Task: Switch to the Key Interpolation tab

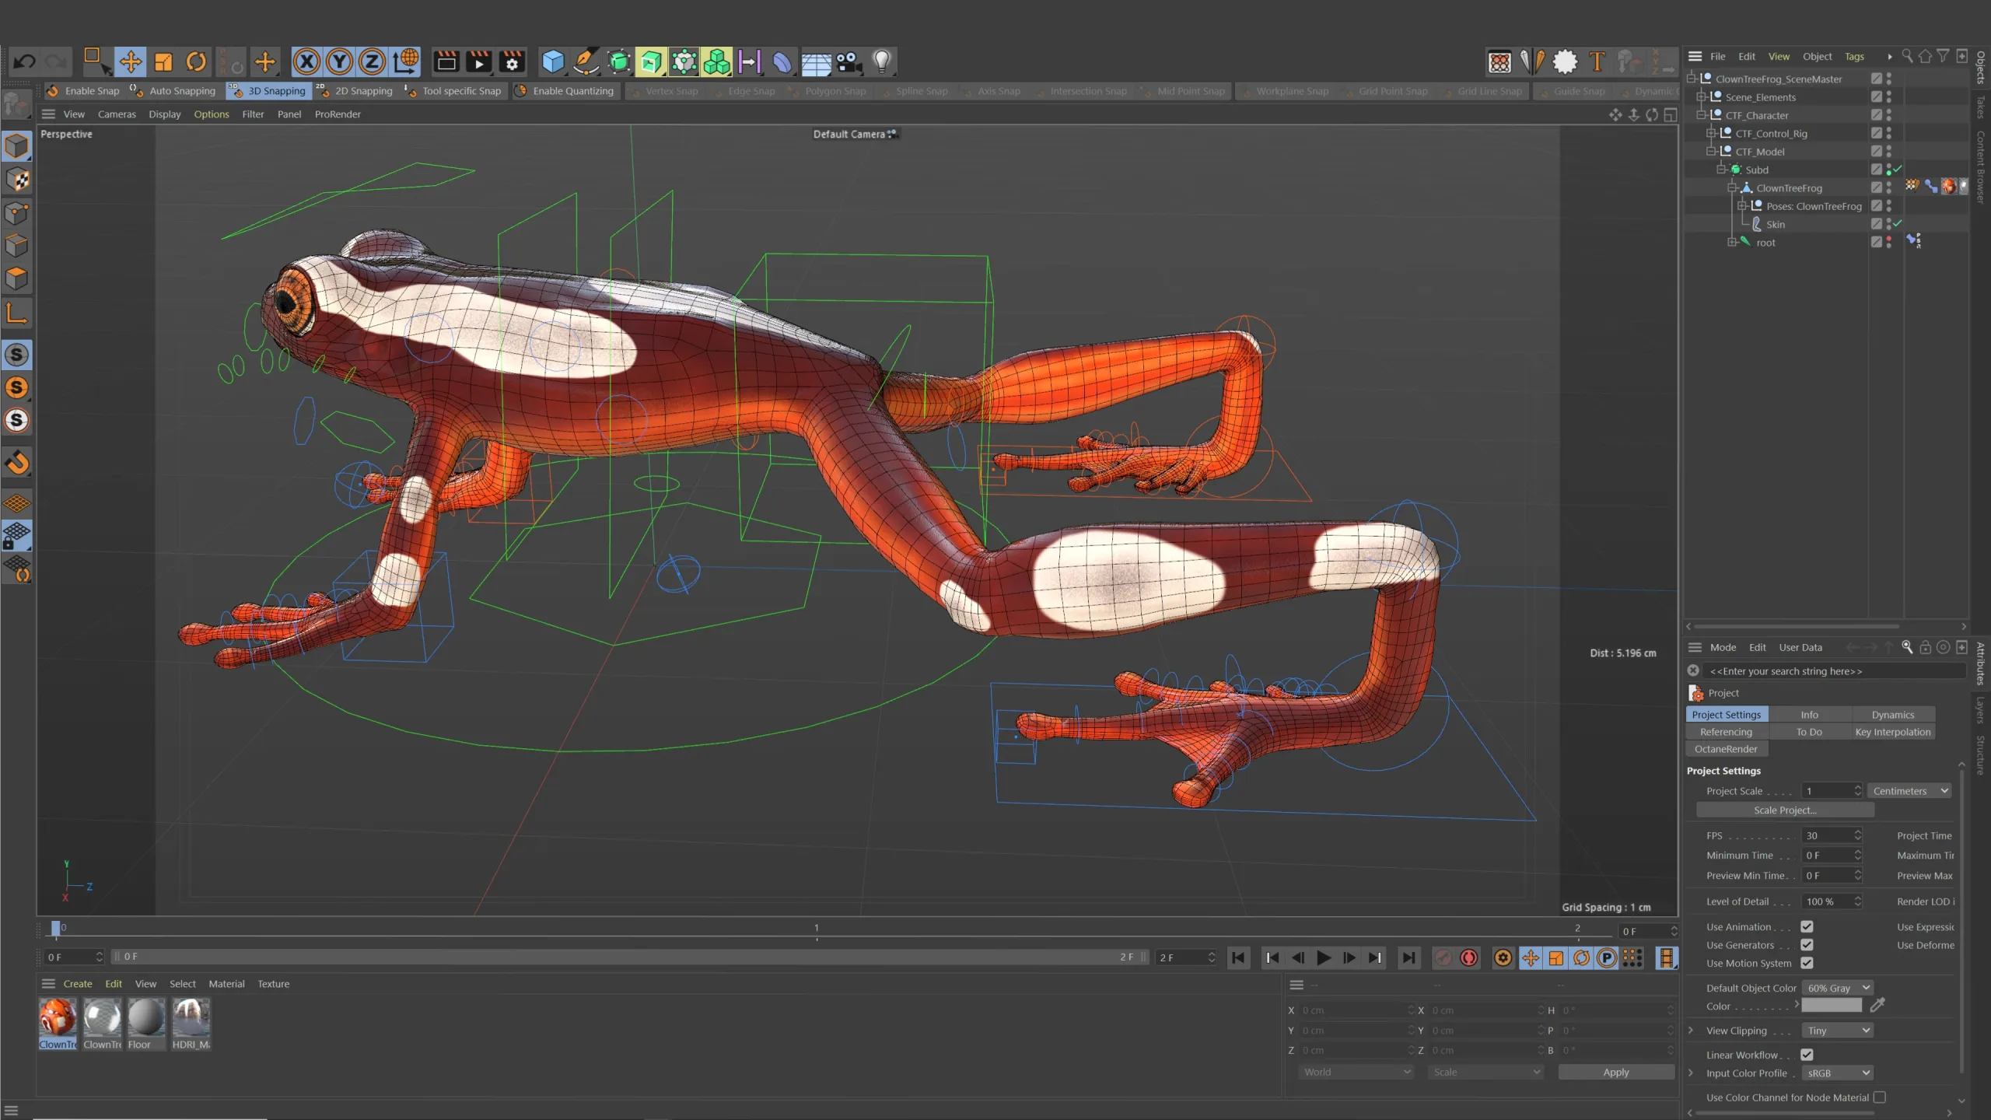Action: click(x=1892, y=732)
